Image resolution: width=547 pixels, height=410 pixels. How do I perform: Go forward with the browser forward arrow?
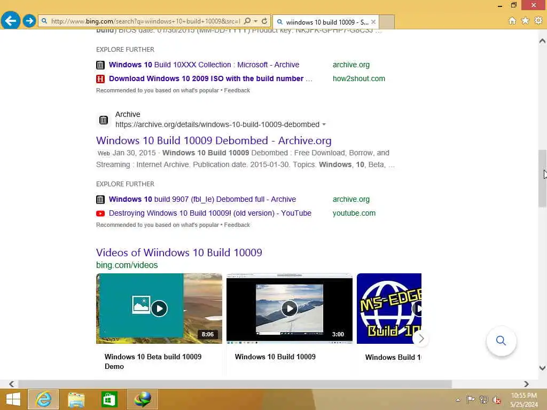(29, 21)
